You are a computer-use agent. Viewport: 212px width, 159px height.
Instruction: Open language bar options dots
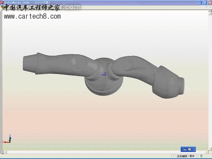click(x=194, y=149)
